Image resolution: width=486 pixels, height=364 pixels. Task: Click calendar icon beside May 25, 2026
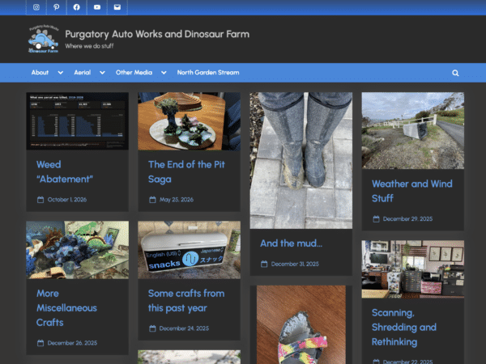(152, 200)
